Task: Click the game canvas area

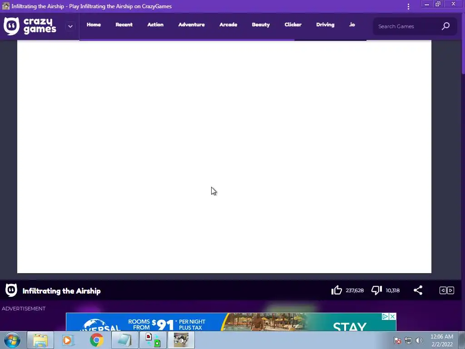Action: pos(224,156)
